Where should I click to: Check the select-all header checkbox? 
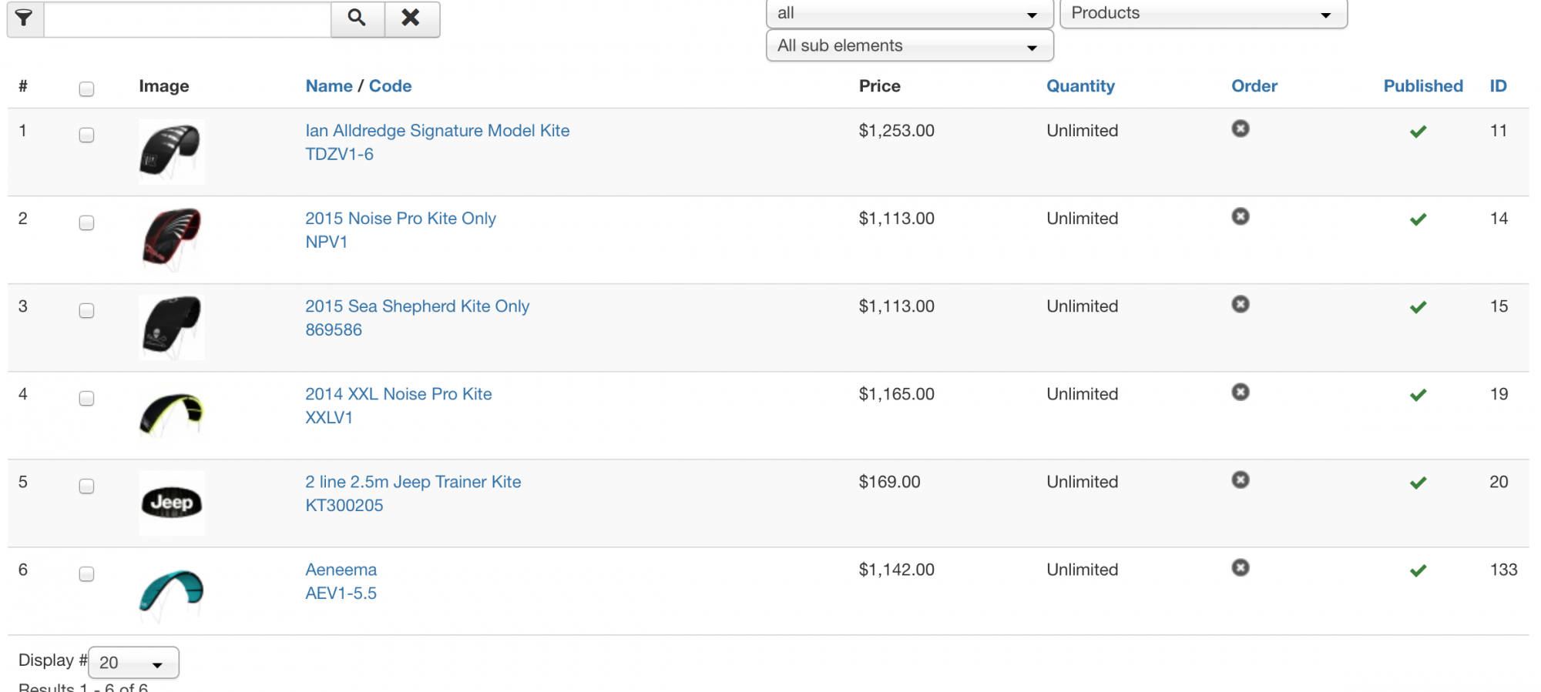[x=86, y=89]
